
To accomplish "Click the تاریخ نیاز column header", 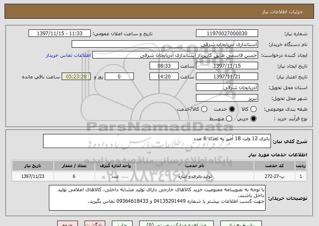I will 33,166.
